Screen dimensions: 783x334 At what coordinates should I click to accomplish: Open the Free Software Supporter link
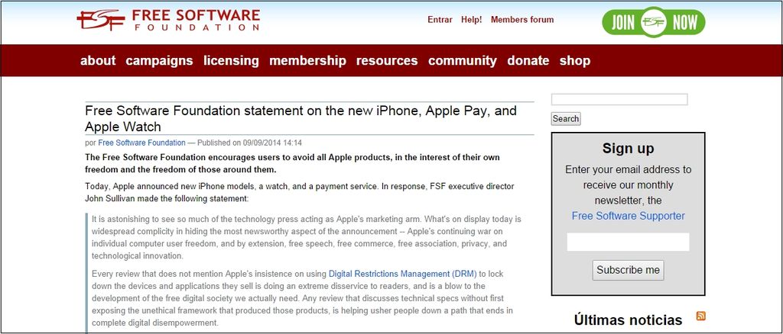(x=629, y=216)
